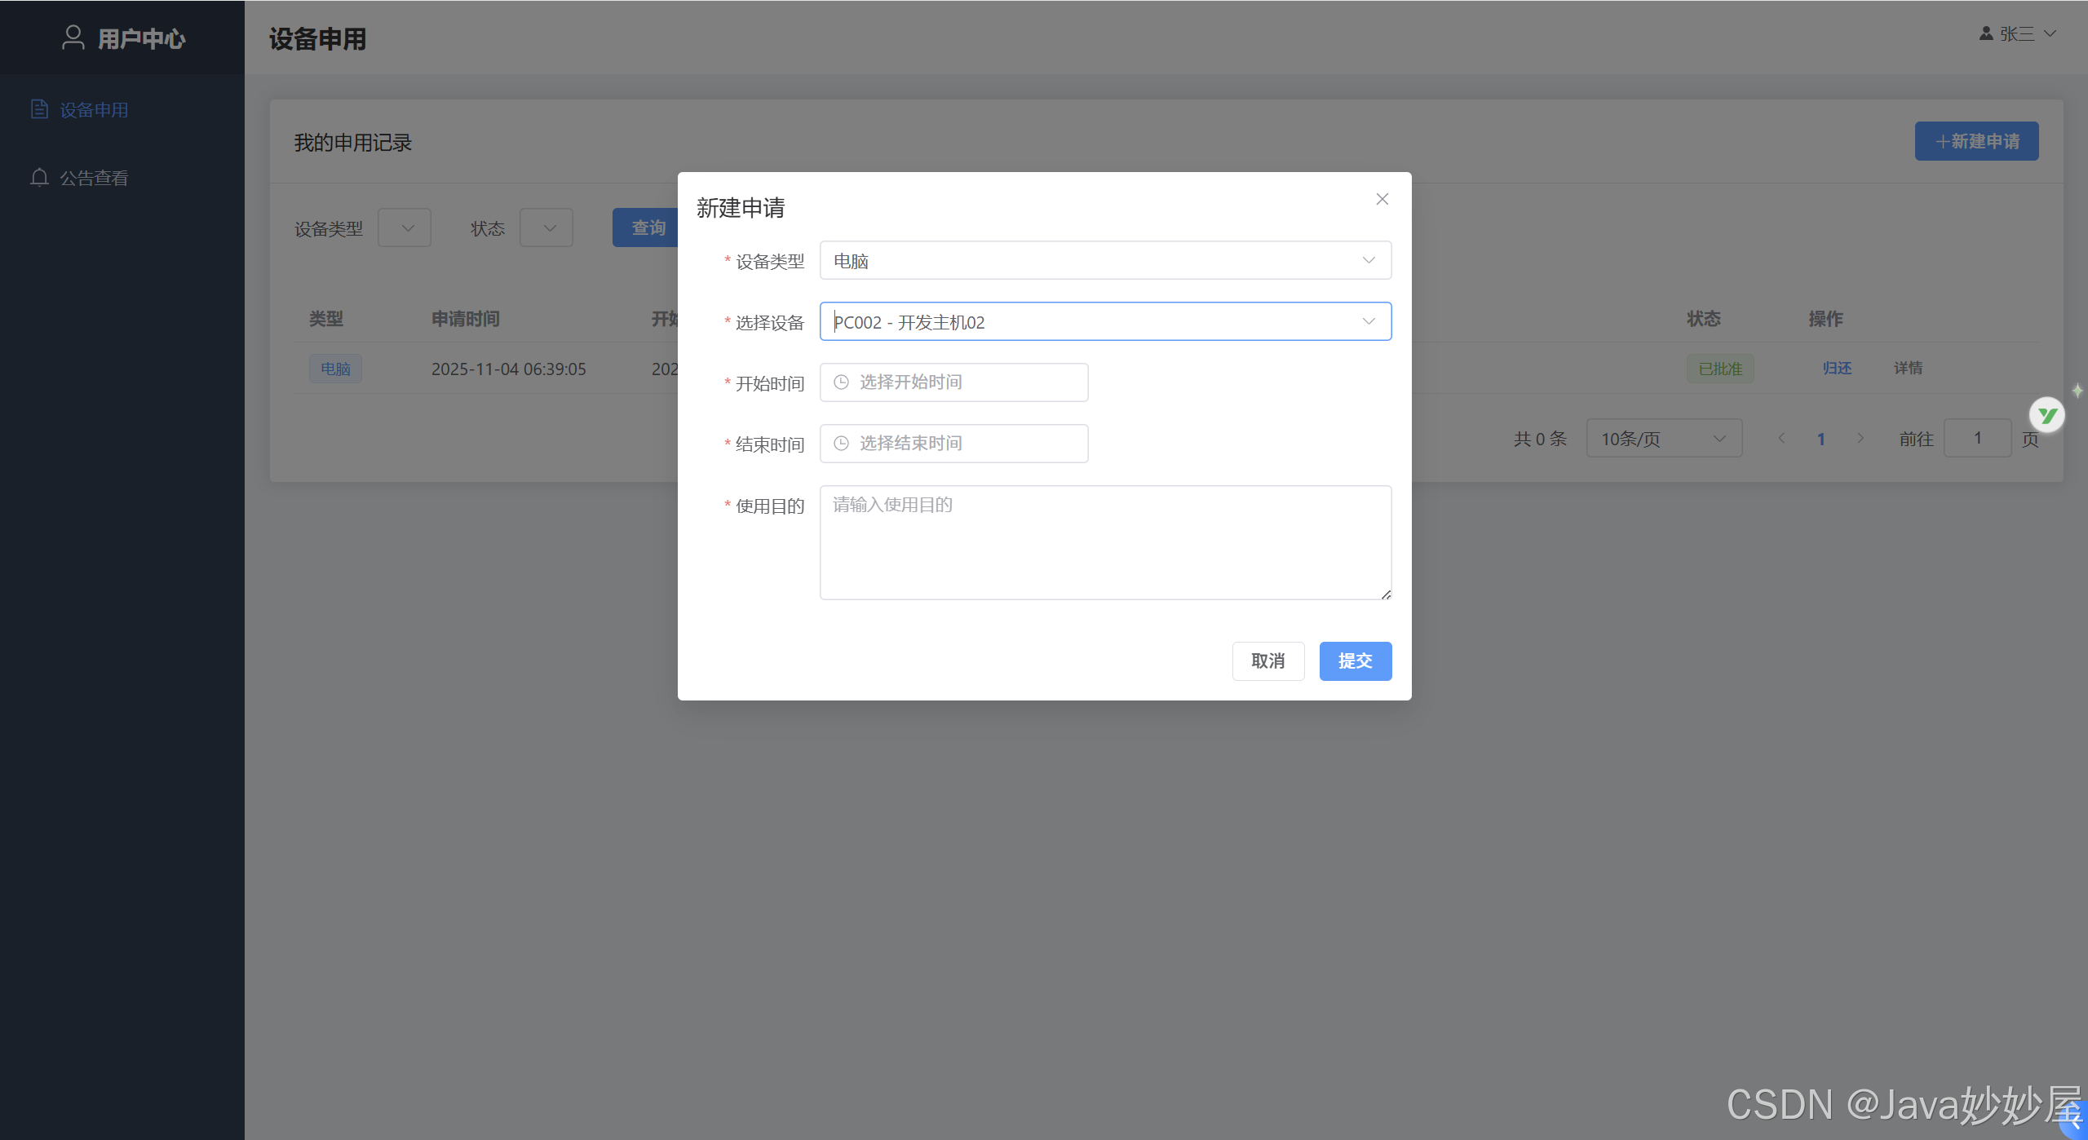
Task: Click the user icon beside 用户中心
Action: pos(73,38)
